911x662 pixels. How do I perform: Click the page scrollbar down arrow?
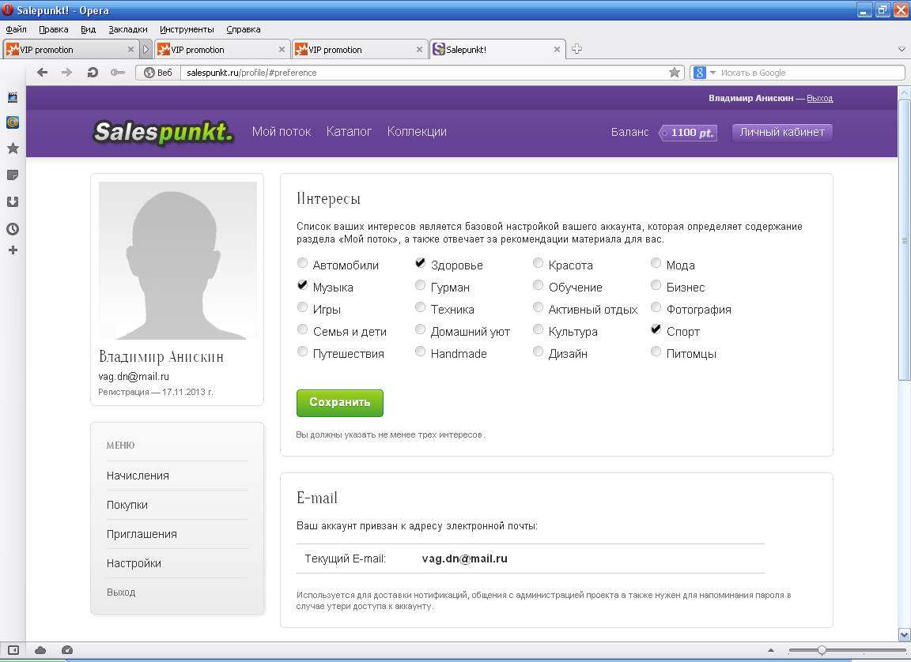[x=904, y=634]
